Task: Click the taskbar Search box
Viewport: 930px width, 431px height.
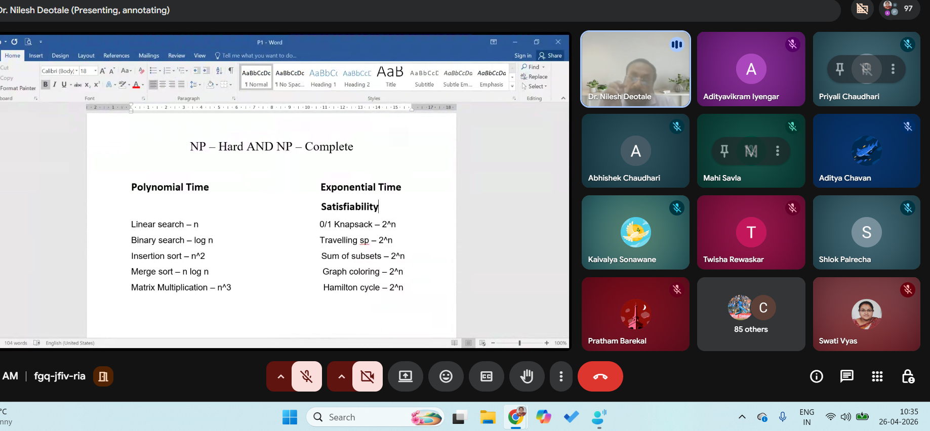Action: coord(375,417)
